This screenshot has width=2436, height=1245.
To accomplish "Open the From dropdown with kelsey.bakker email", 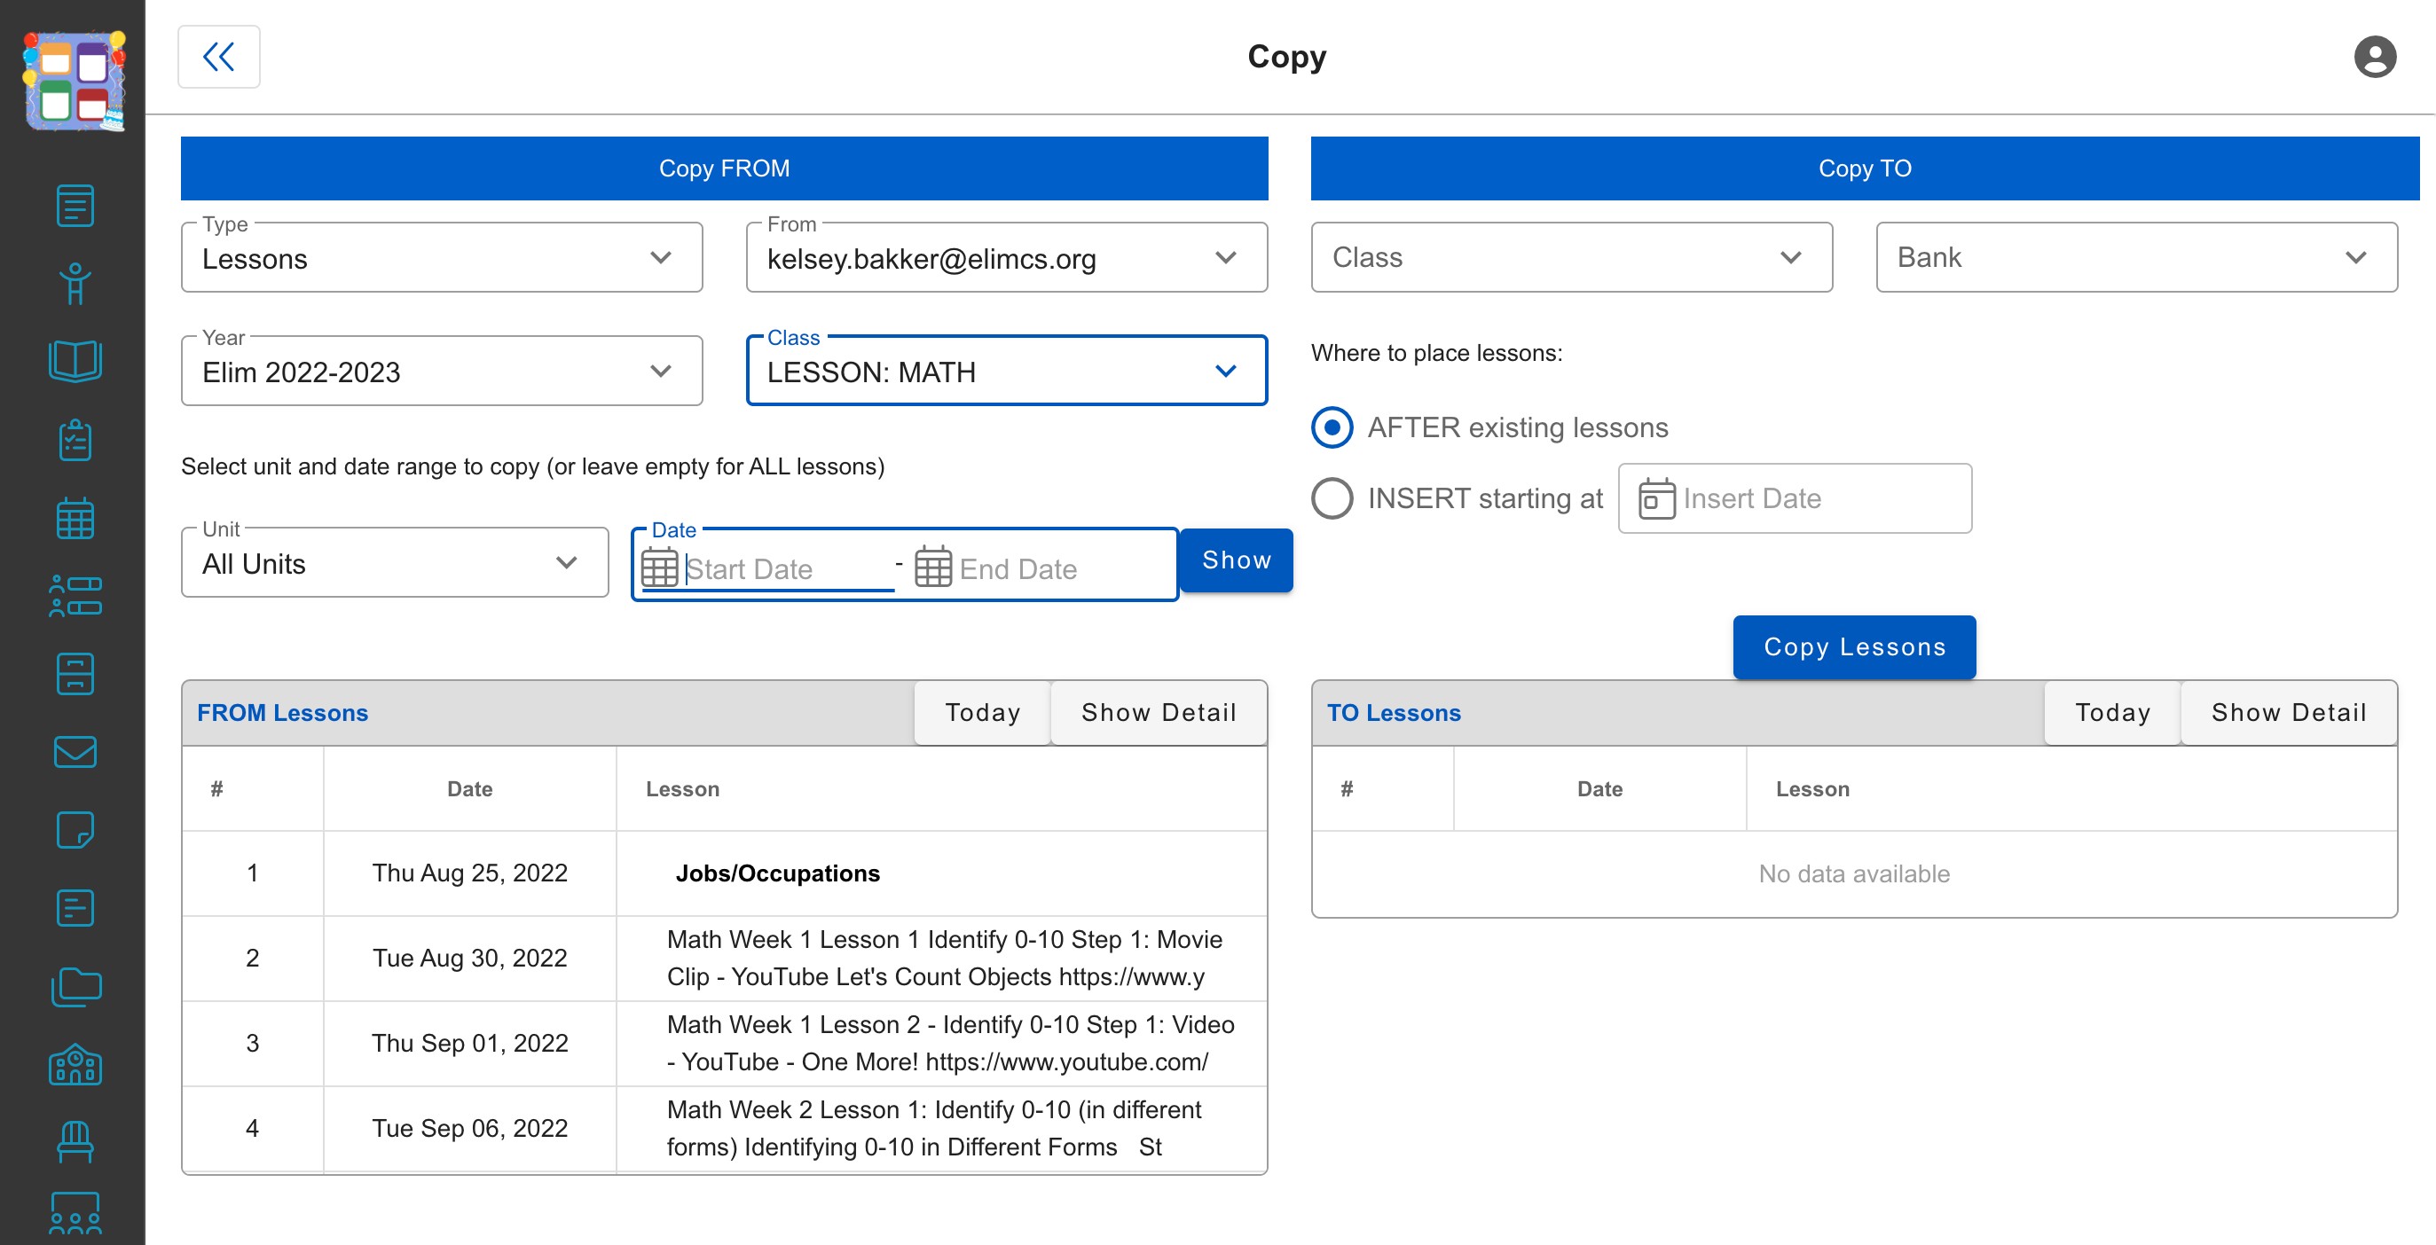I will [1006, 257].
